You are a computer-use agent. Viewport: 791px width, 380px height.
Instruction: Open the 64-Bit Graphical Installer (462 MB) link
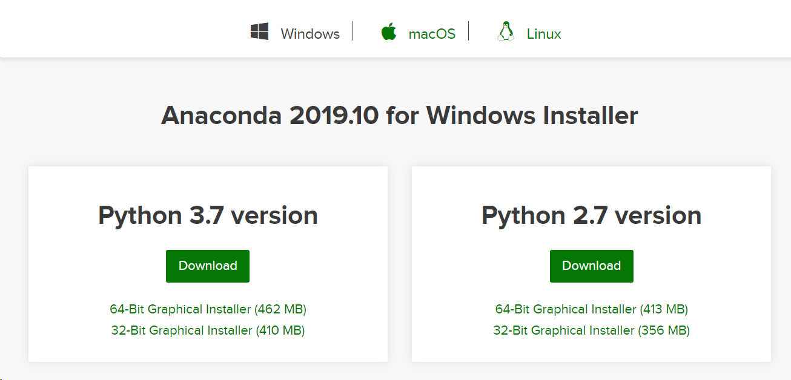(207, 309)
